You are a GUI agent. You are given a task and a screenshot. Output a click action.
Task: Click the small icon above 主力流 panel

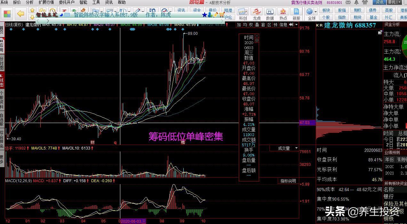380,32
